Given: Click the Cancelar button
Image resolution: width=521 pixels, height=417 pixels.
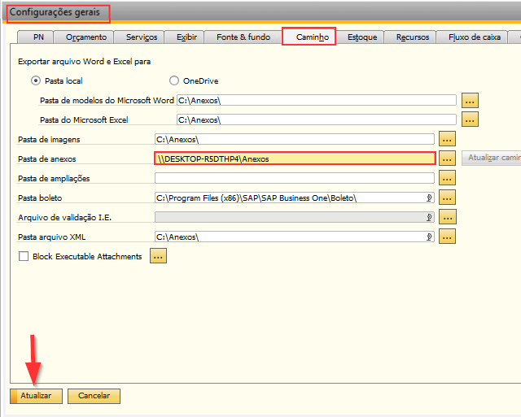Looking at the screenshot, I should [x=94, y=396].
